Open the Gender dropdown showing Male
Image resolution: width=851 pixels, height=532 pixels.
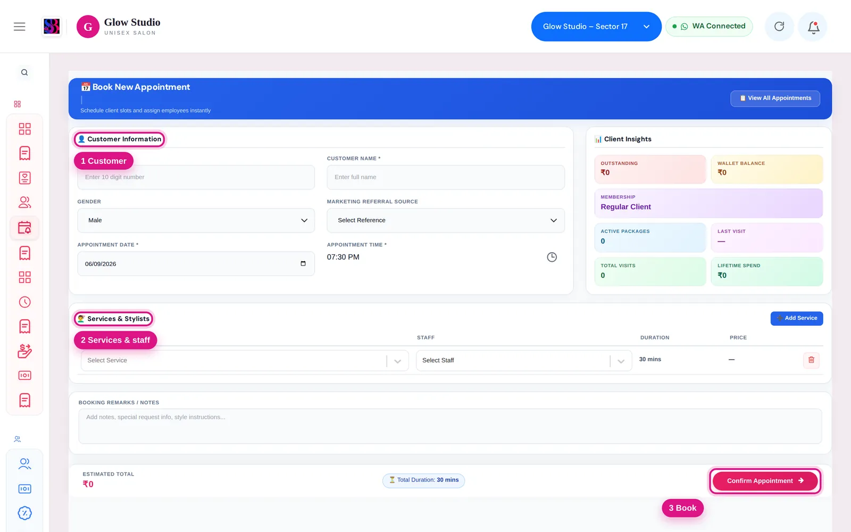pyautogui.click(x=196, y=220)
